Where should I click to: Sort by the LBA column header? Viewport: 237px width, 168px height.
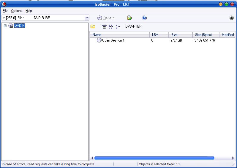pos(159,35)
